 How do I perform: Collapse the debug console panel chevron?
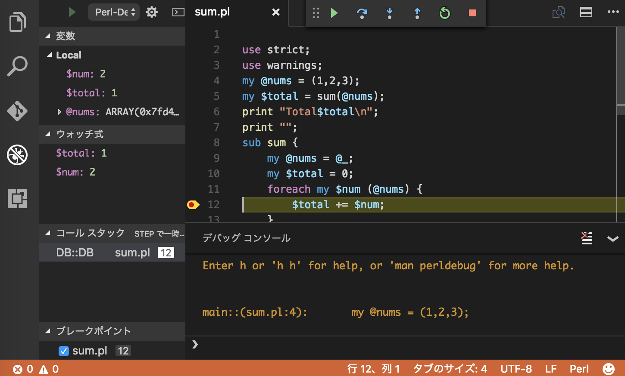click(x=613, y=238)
